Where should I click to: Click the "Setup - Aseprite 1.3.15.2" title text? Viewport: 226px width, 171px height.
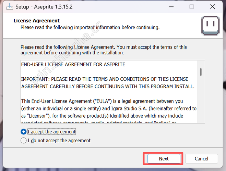[x=44, y=7]
